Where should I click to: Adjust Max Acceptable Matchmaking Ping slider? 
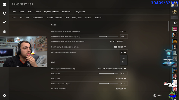(109, 36)
